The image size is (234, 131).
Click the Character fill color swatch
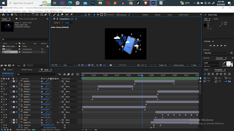(228, 64)
